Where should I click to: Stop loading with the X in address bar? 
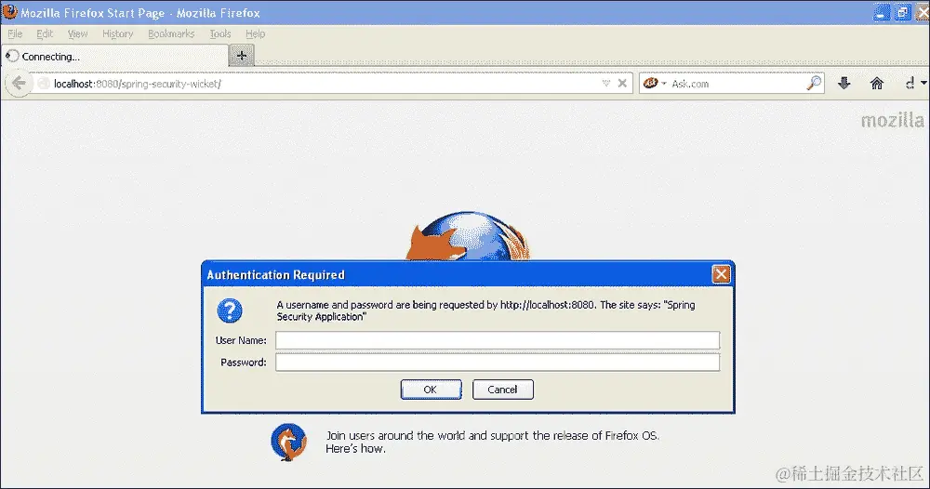(x=622, y=84)
